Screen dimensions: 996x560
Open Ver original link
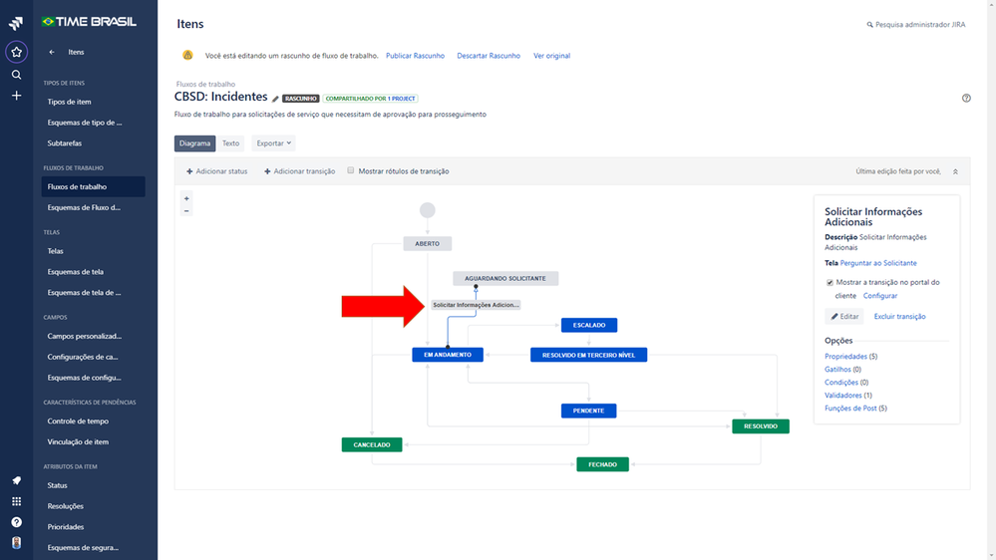click(551, 56)
